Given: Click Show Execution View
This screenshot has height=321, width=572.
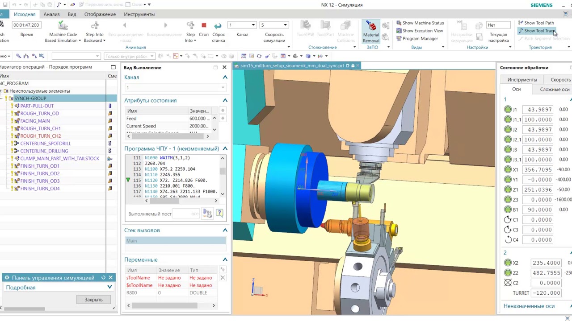Looking at the screenshot, I should 419,31.
